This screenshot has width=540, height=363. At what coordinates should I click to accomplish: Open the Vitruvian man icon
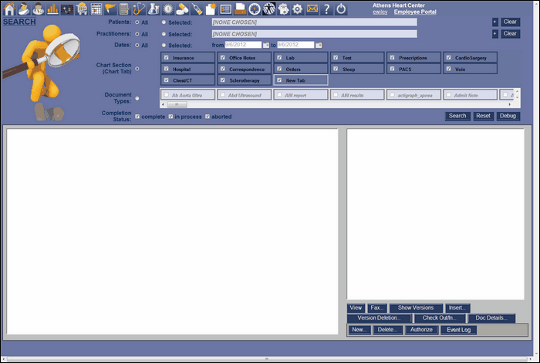click(269, 9)
